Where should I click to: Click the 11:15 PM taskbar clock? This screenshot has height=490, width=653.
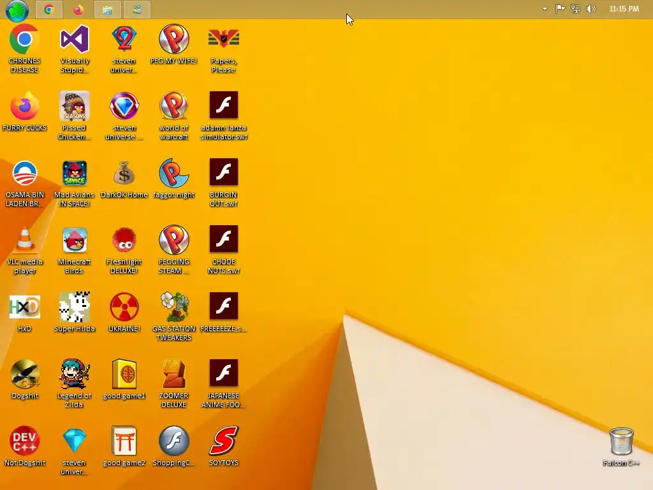624,9
